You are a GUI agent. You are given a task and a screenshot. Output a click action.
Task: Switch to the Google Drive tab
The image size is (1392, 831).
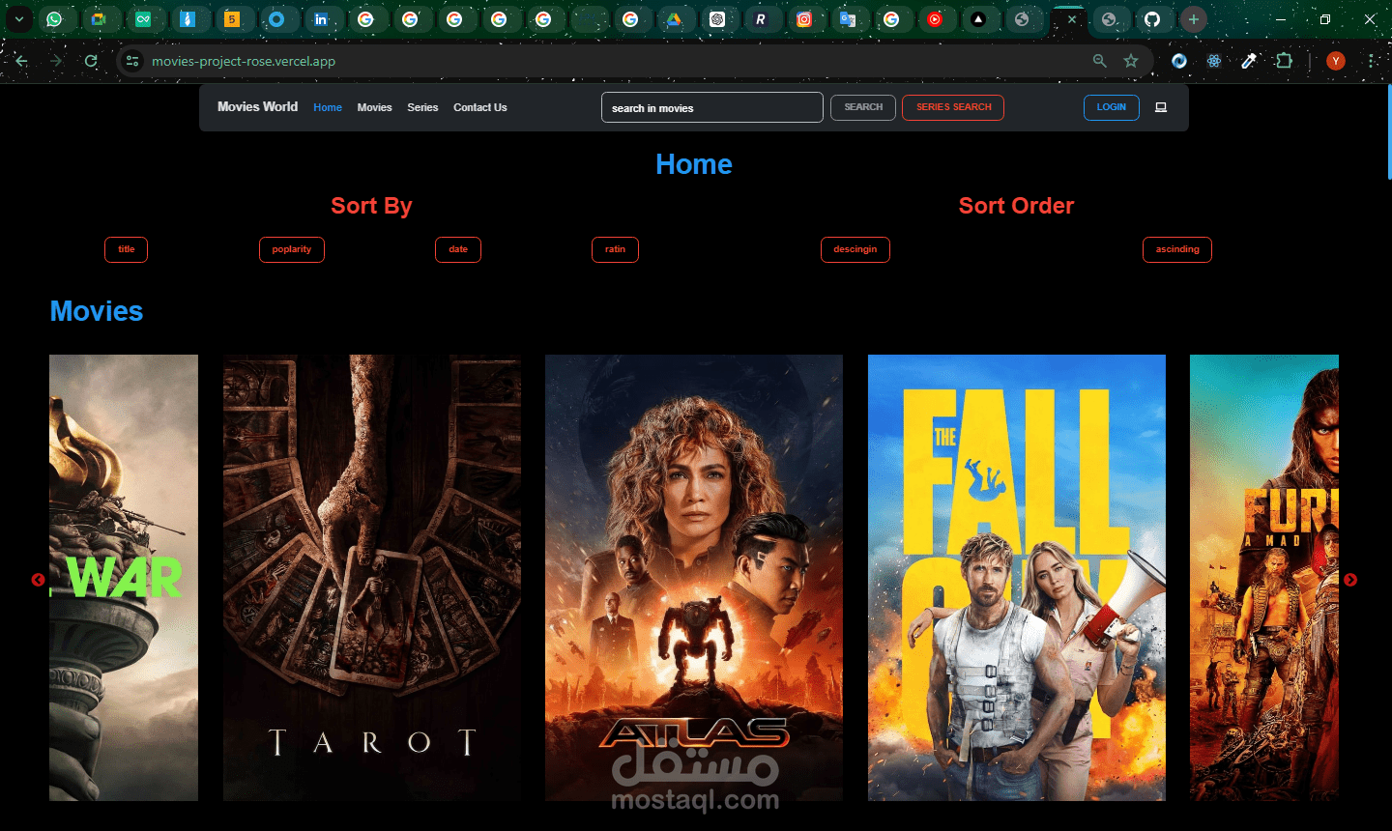(674, 19)
